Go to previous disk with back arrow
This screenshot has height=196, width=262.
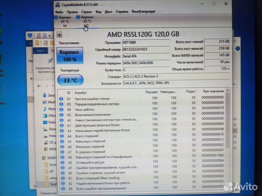tap(59, 35)
